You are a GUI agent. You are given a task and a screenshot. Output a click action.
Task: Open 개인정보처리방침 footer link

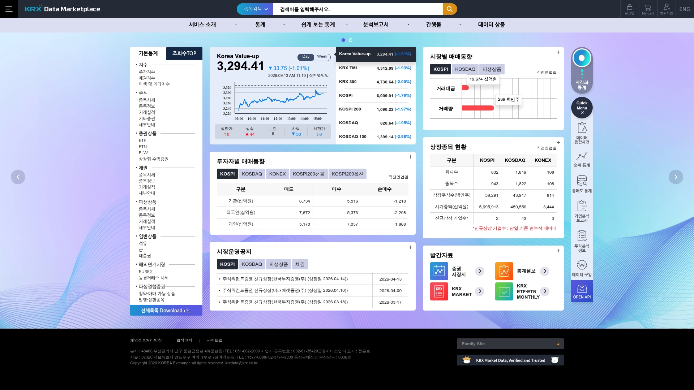(x=146, y=341)
